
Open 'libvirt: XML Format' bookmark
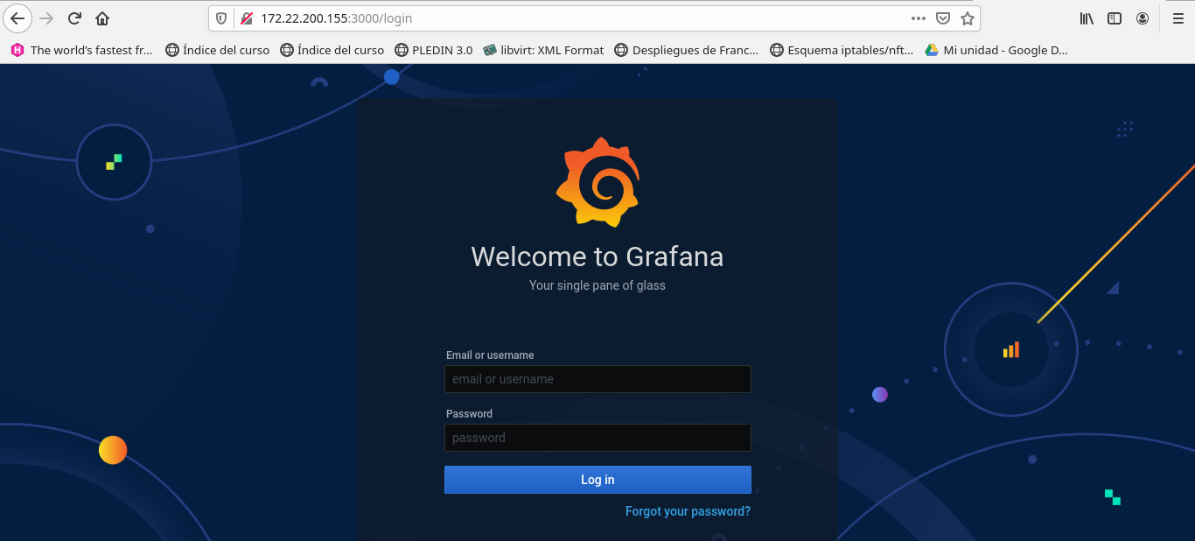[x=543, y=50]
